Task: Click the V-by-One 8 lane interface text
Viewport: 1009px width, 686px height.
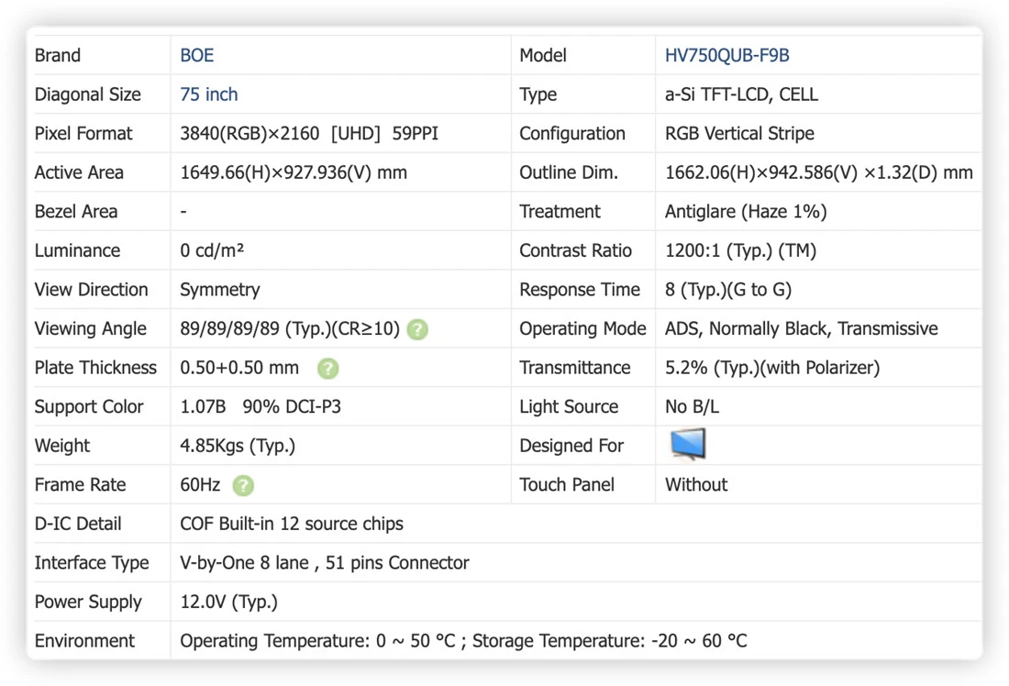Action: click(x=325, y=563)
